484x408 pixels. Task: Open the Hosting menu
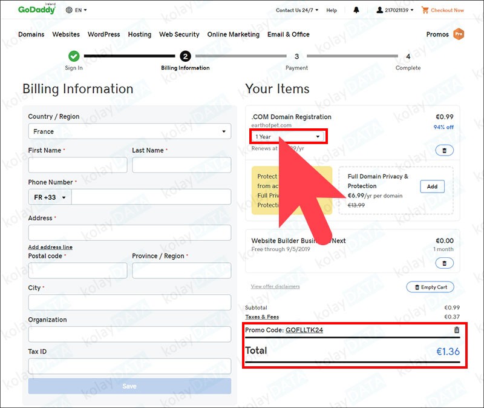[140, 35]
